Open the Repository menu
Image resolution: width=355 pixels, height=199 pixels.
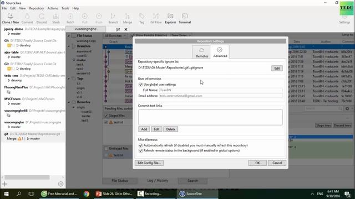pyautogui.click(x=37, y=8)
